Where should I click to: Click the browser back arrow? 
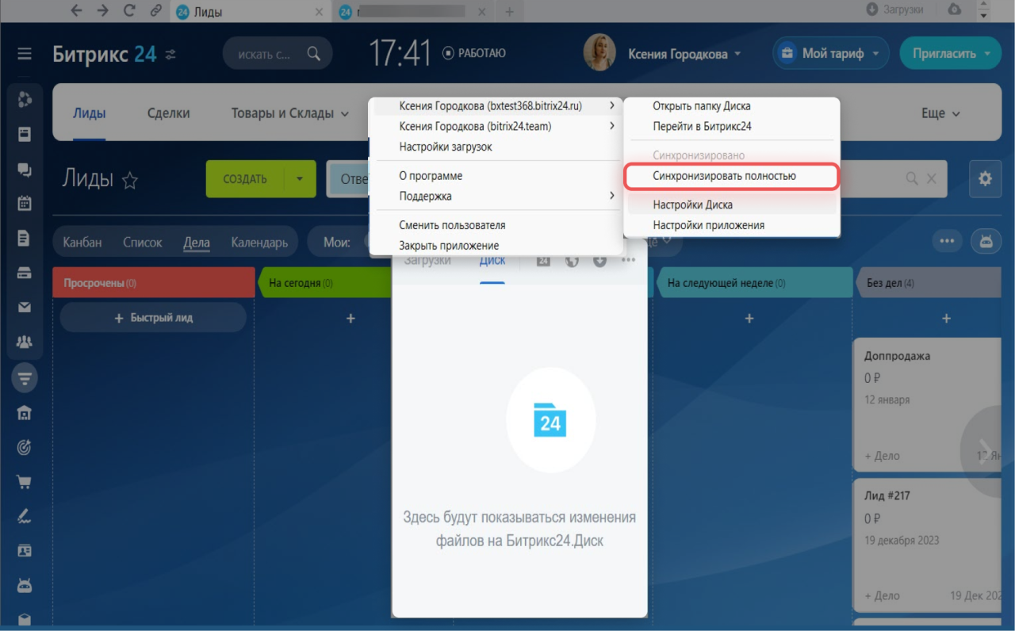(76, 11)
